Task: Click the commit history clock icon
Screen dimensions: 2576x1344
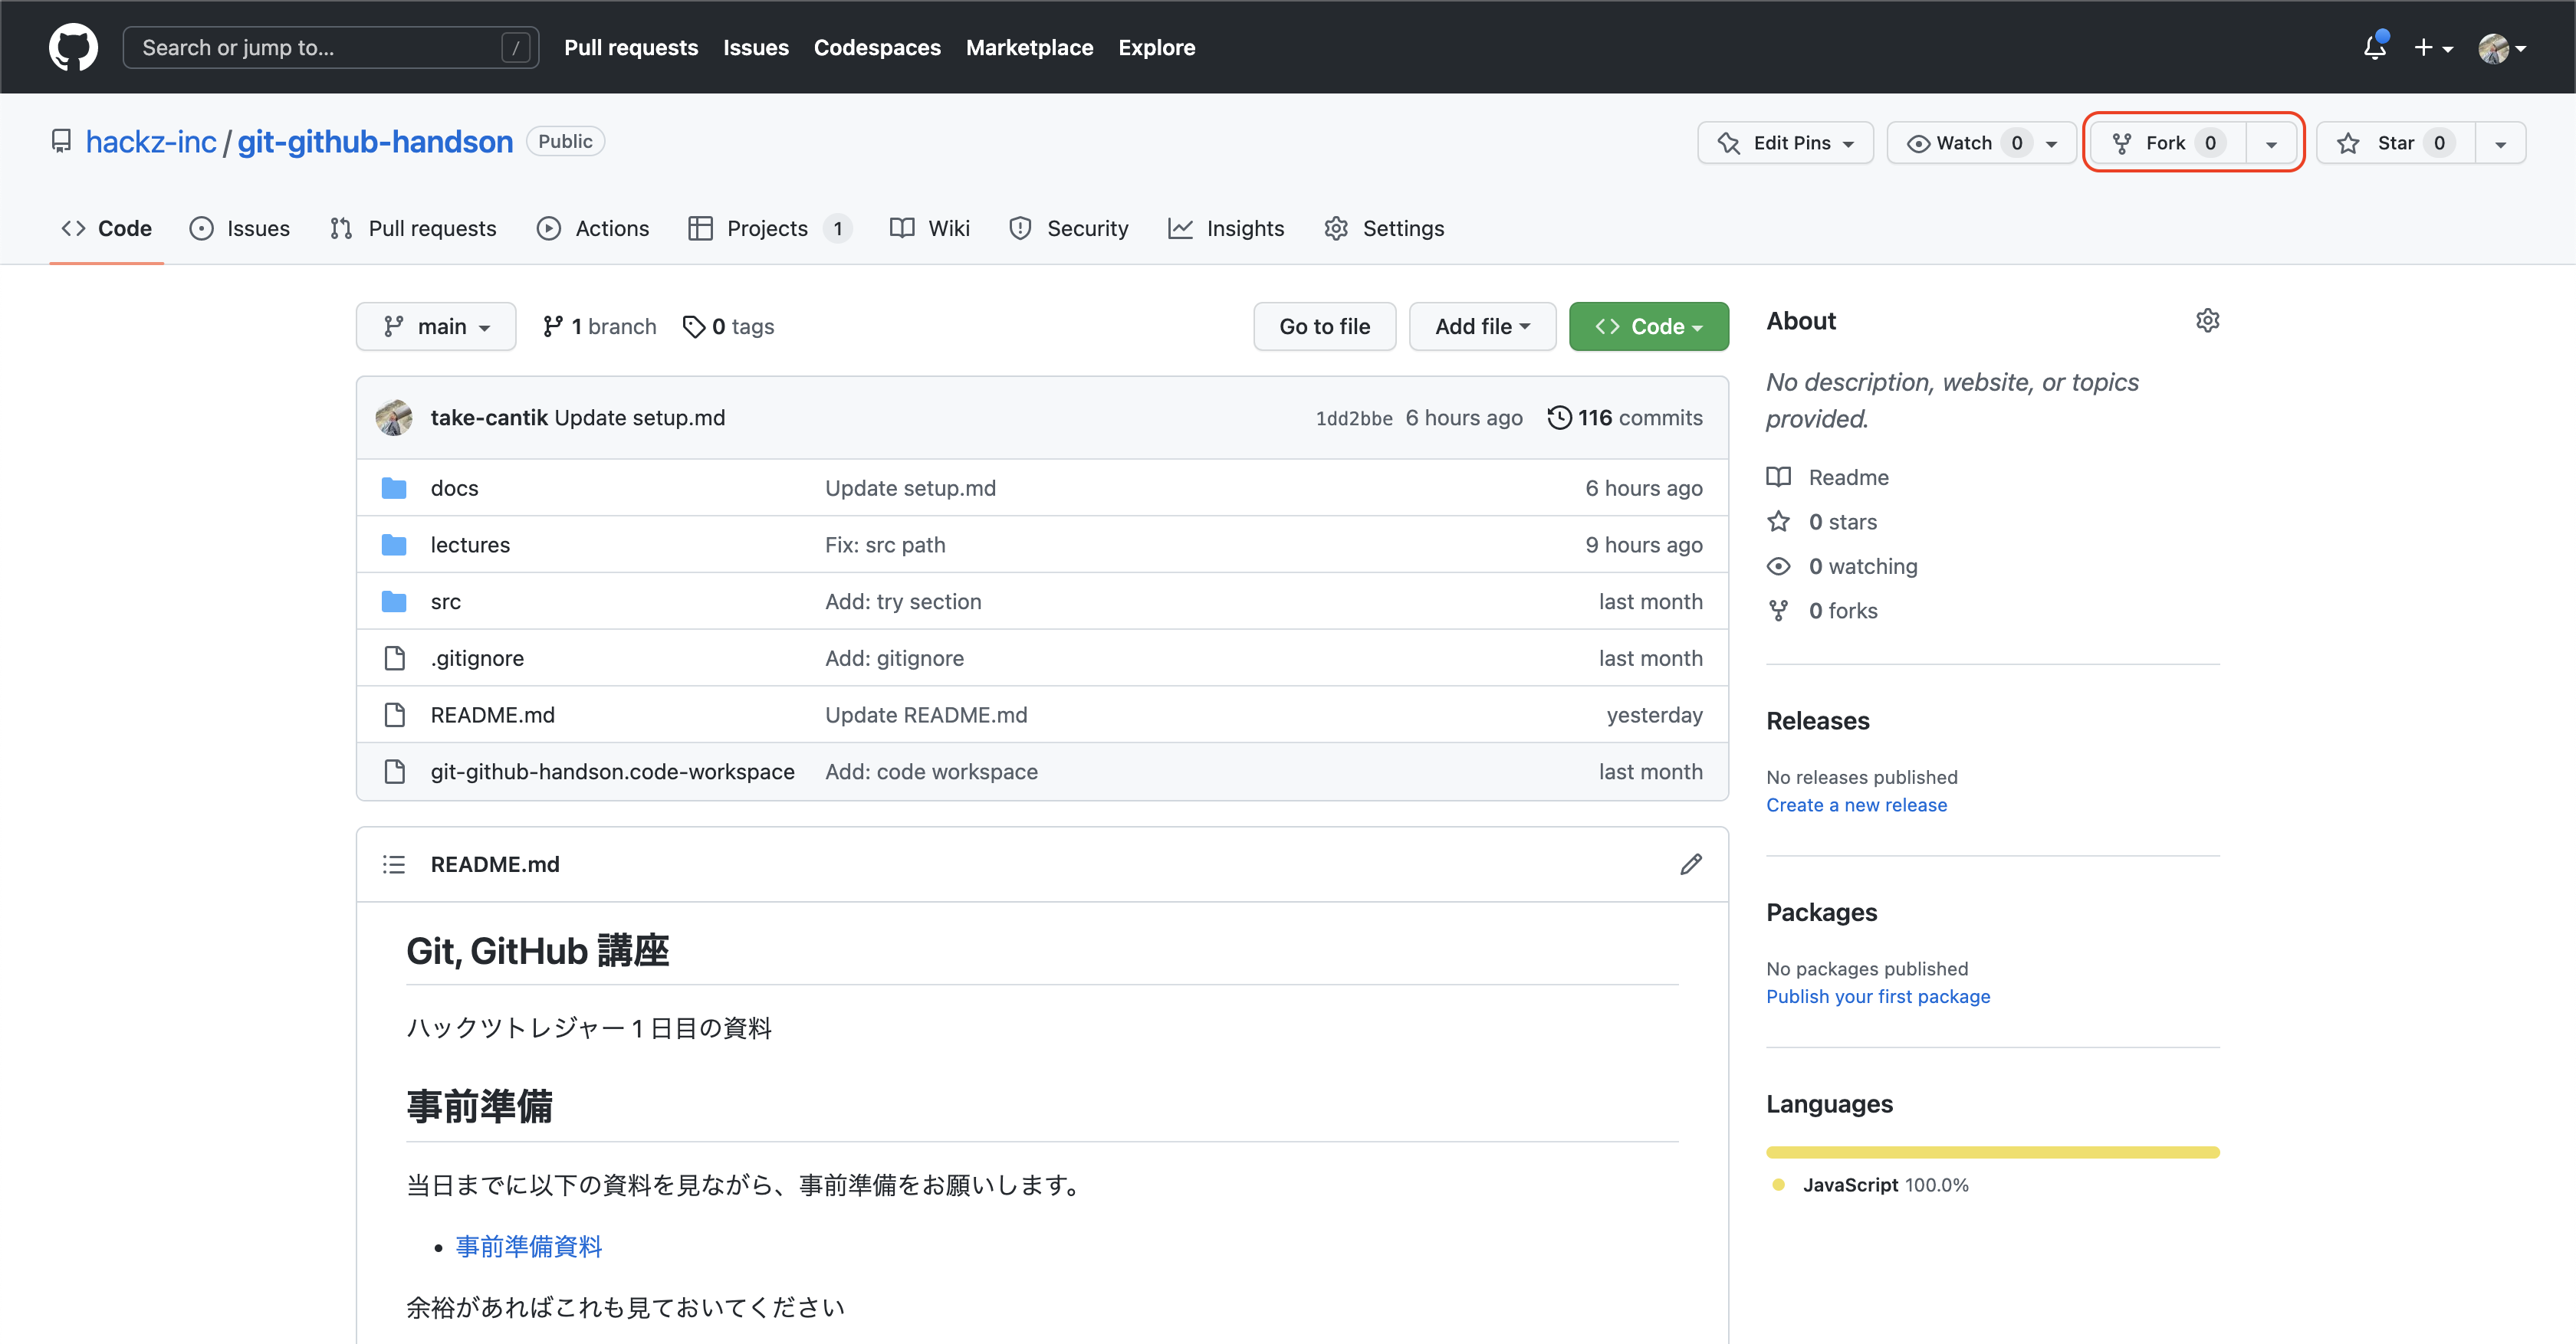Action: pyautogui.click(x=1559, y=418)
